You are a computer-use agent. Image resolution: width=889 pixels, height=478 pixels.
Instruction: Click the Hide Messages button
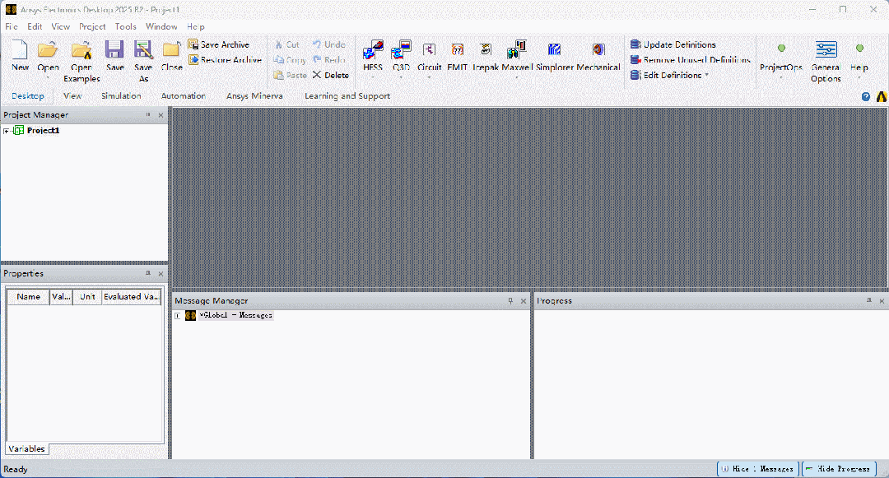(758, 469)
